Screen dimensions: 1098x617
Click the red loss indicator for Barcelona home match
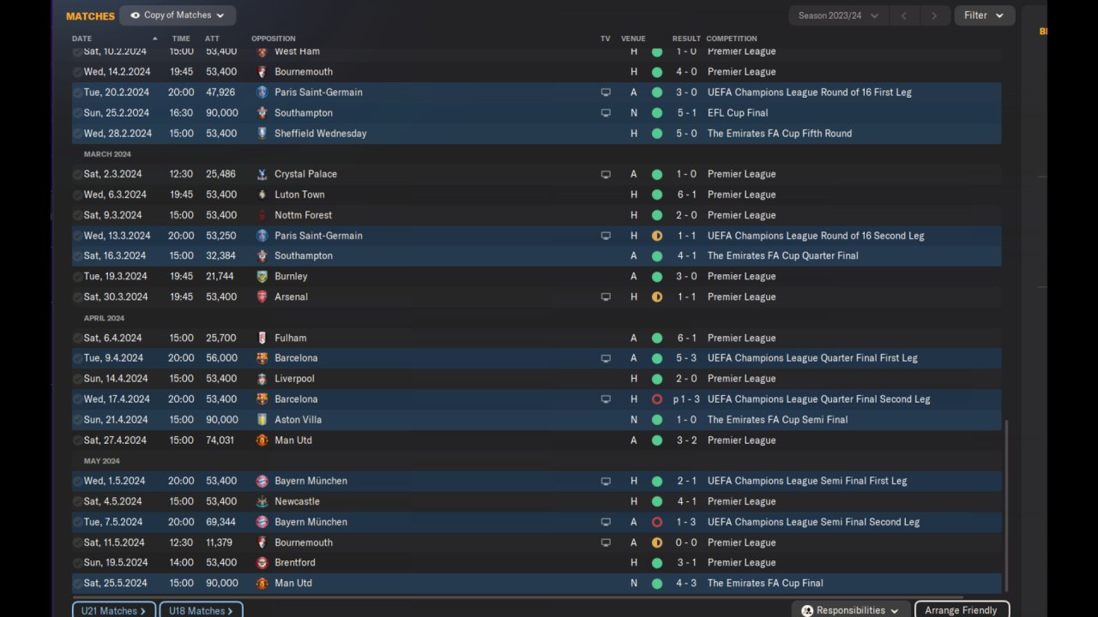point(657,399)
